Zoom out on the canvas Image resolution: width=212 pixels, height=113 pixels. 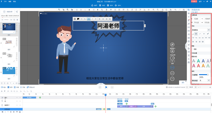(158, 10)
